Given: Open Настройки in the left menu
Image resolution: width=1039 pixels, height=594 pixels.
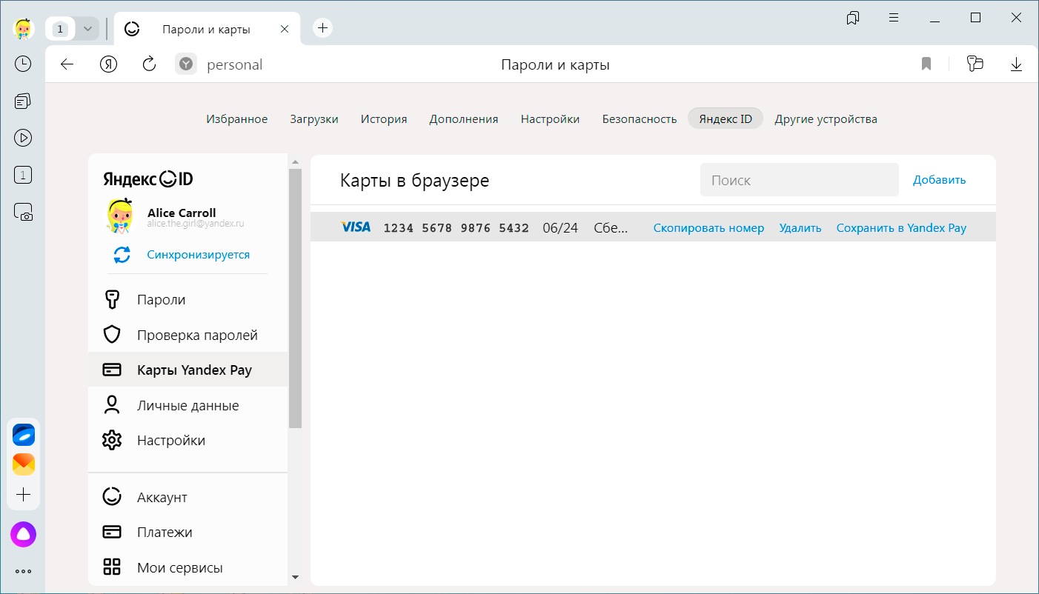Looking at the screenshot, I should (x=188, y=440).
